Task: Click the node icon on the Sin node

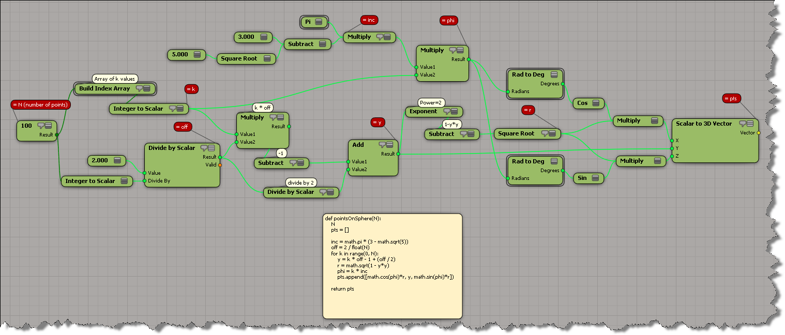Action: pos(595,178)
